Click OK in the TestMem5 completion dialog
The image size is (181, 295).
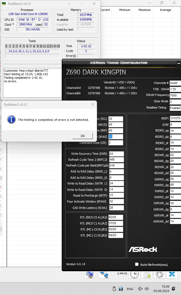coord(83,136)
